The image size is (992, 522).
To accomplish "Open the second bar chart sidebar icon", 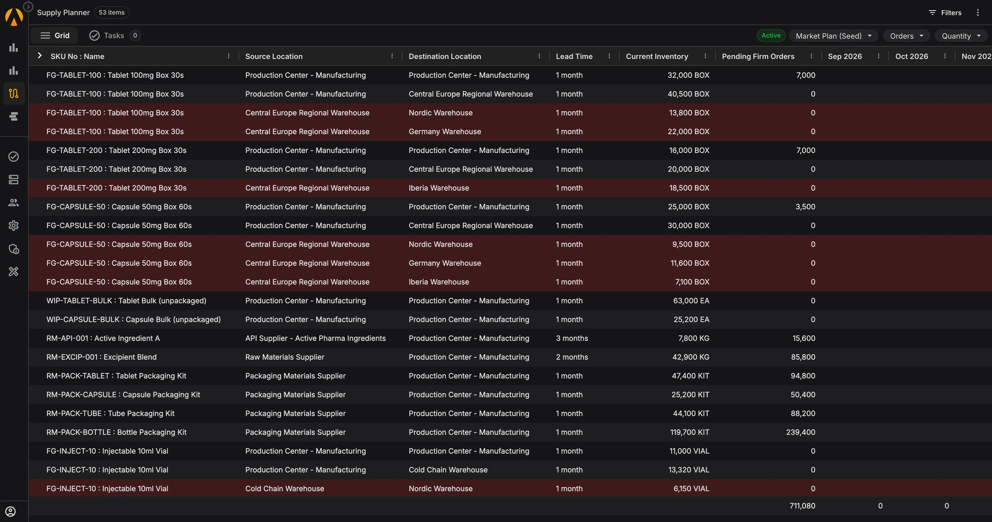I will [x=14, y=70].
